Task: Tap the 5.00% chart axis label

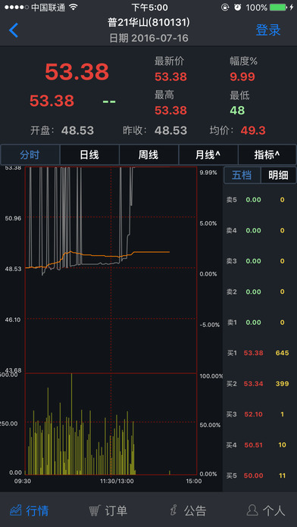Action: pyautogui.click(x=208, y=223)
